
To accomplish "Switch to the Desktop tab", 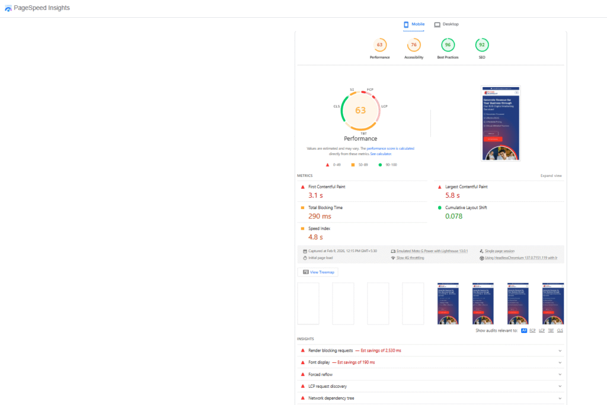I will (446, 24).
